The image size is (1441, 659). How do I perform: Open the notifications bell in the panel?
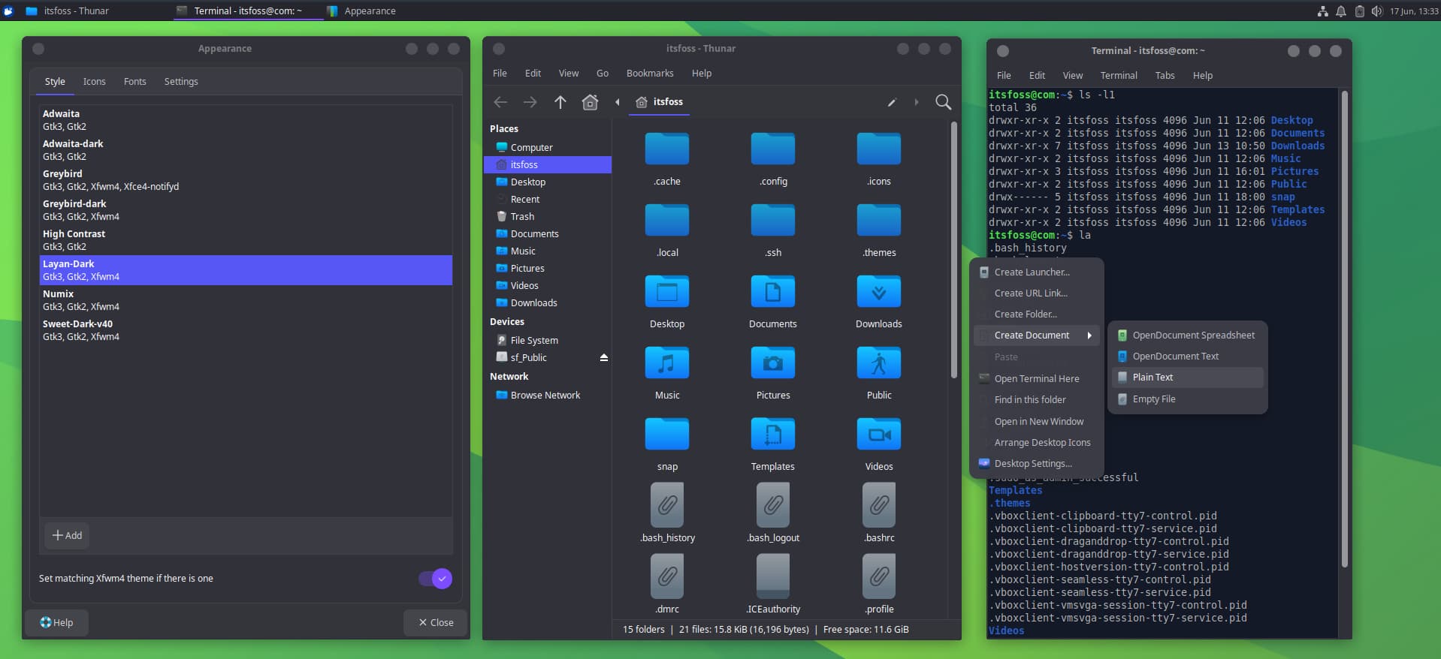click(1341, 11)
